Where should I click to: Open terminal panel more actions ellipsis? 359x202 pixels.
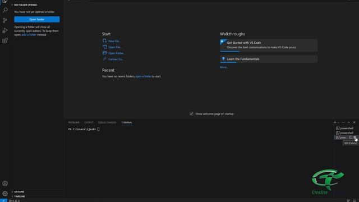[x=343, y=122]
